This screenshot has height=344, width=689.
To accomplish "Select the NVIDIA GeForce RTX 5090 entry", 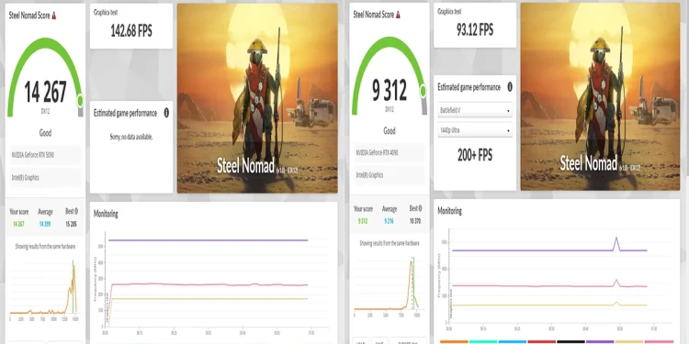I will pyautogui.click(x=45, y=155).
